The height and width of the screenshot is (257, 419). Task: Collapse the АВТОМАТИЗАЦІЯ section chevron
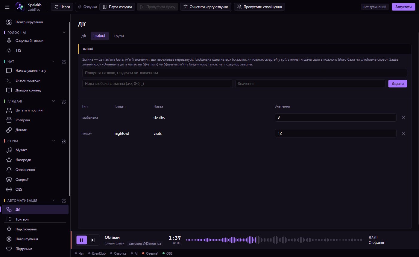pos(54,201)
